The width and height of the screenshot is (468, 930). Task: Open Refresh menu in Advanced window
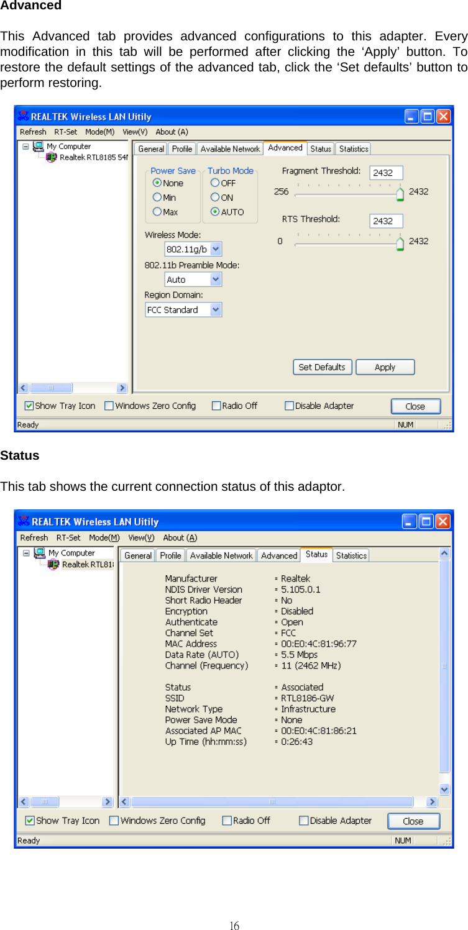[x=33, y=132]
